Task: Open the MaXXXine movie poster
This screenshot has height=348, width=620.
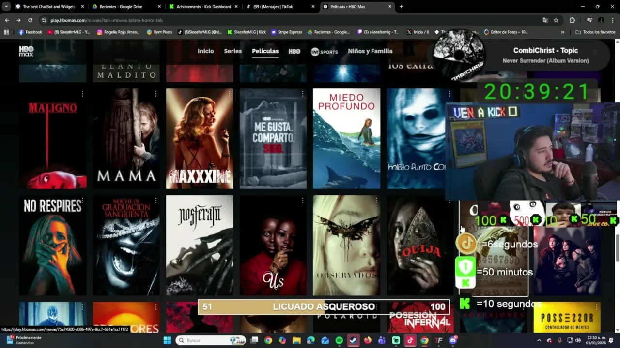Action: click(x=200, y=139)
